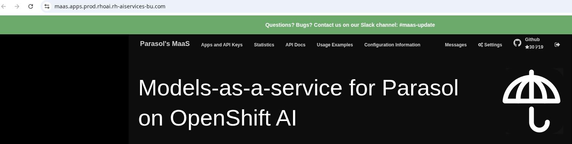
Task: Reload the page with browser refresh icon
Action: pyautogui.click(x=31, y=6)
